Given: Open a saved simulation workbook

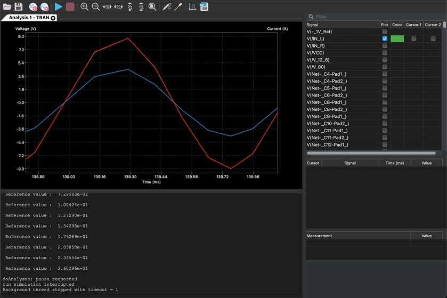Looking at the screenshot, I should point(7,7).
